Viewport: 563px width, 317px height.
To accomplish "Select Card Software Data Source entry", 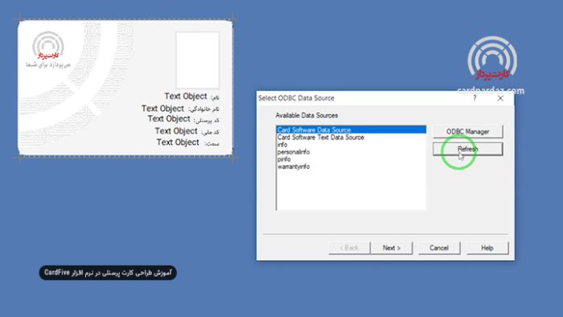I will tap(351, 130).
